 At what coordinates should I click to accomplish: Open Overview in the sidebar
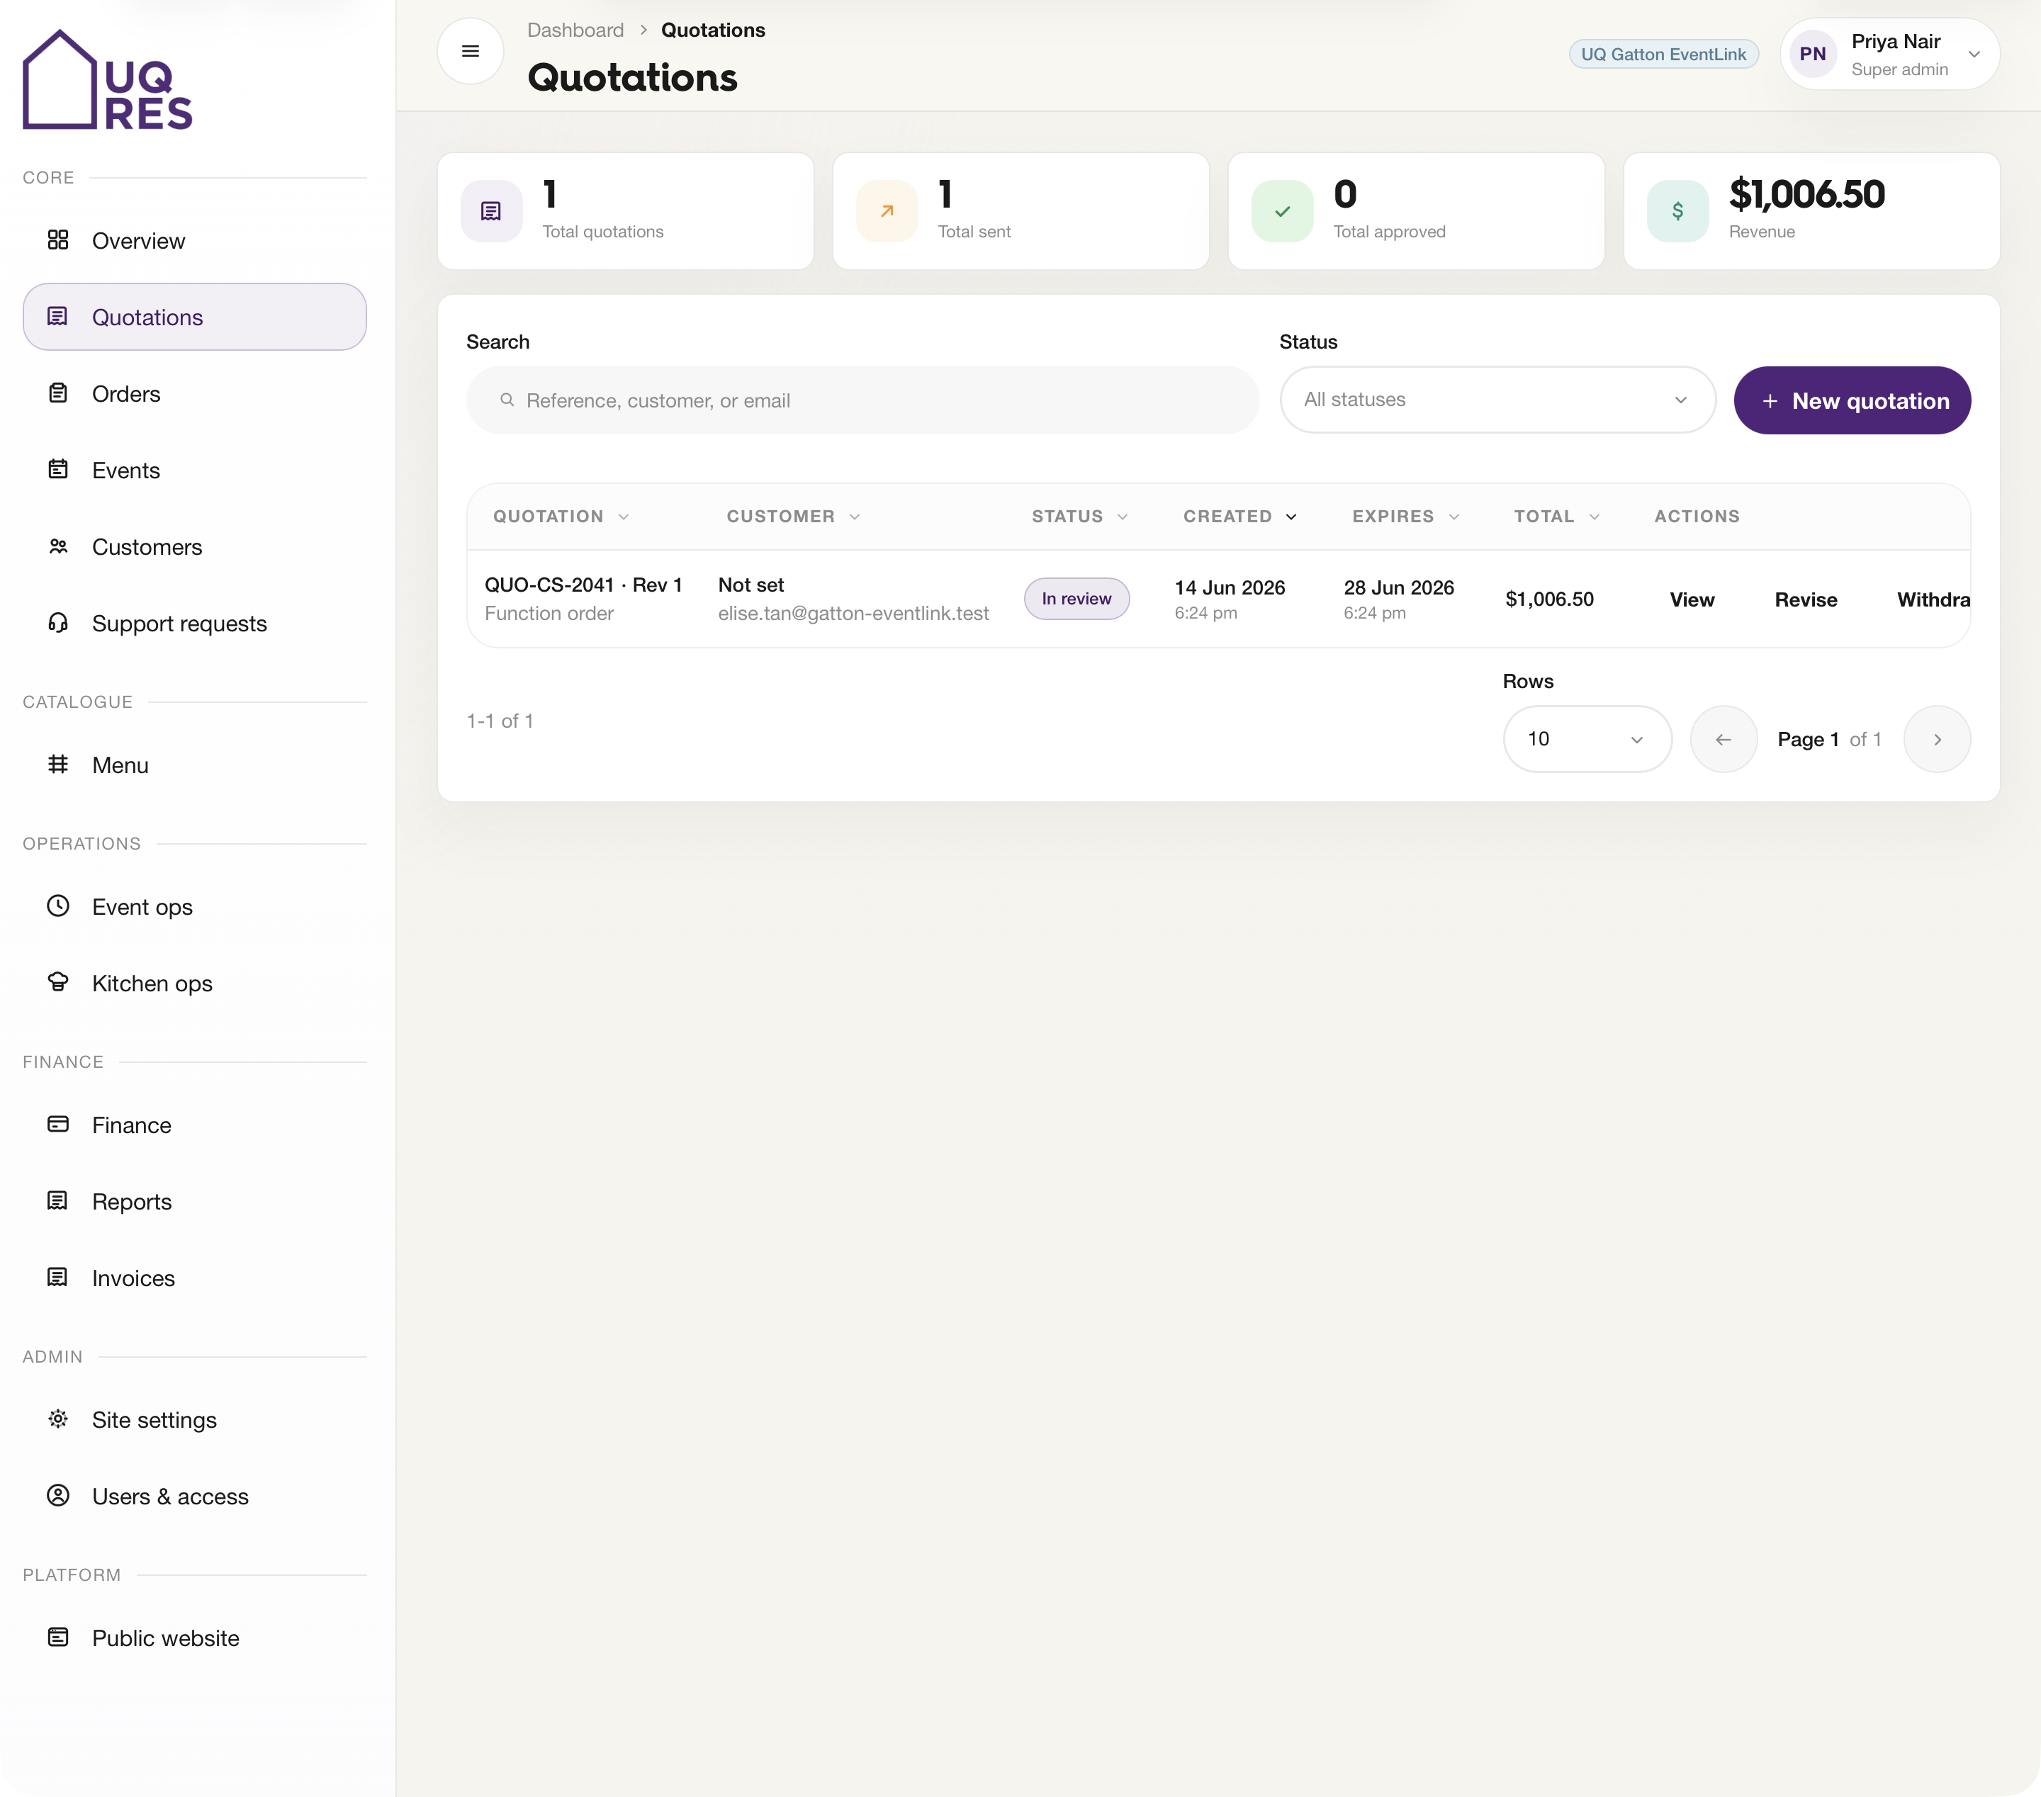[x=195, y=241]
